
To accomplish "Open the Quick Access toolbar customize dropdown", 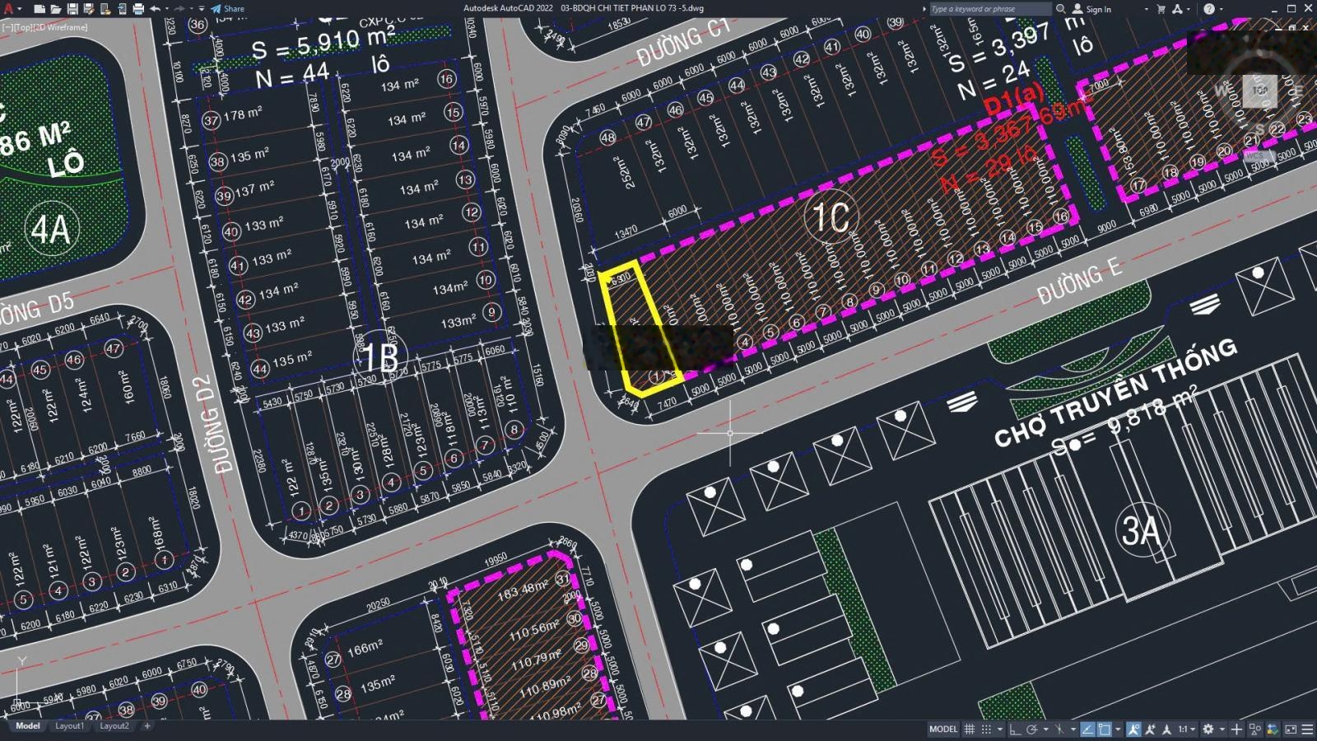I will click(x=201, y=9).
